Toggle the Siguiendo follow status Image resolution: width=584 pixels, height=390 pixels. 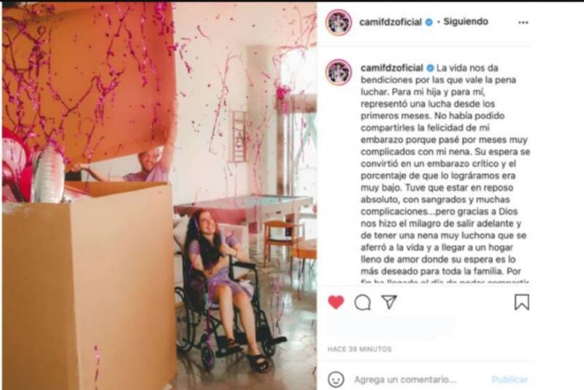(x=466, y=22)
